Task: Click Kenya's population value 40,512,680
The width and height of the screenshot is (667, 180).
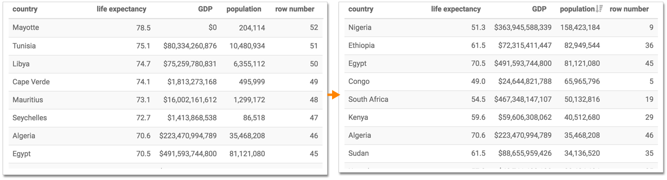Action: coord(580,117)
